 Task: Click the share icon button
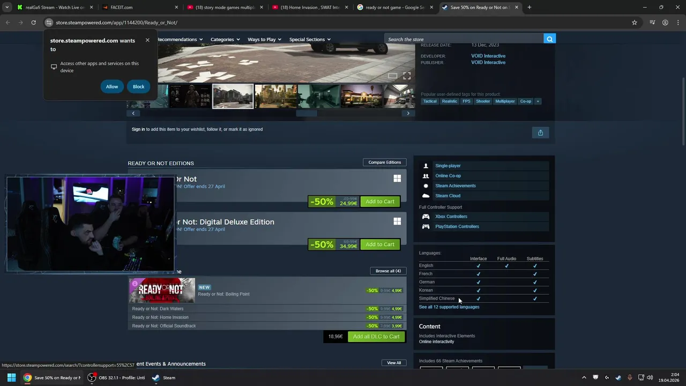pos(540,132)
